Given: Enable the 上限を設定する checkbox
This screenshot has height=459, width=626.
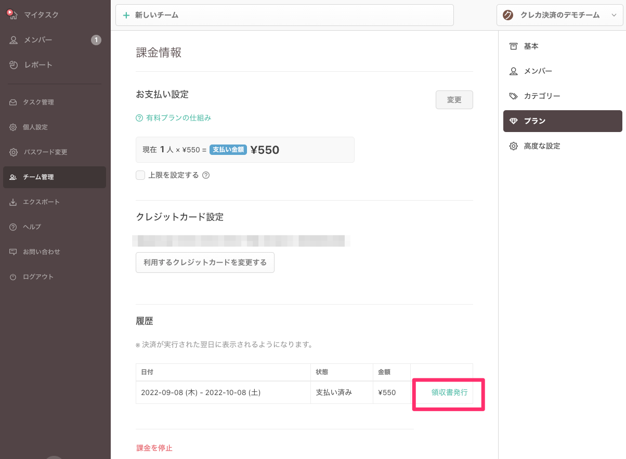Looking at the screenshot, I should point(140,175).
